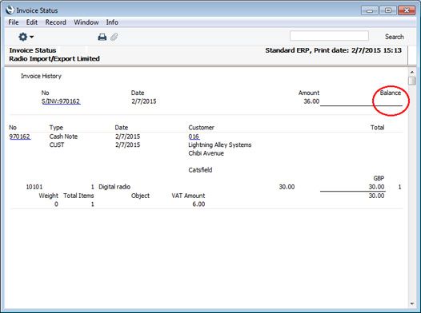The height and width of the screenshot is (313, 421).
Task: Click the Amount value 36.00
Action: (311, 101)
